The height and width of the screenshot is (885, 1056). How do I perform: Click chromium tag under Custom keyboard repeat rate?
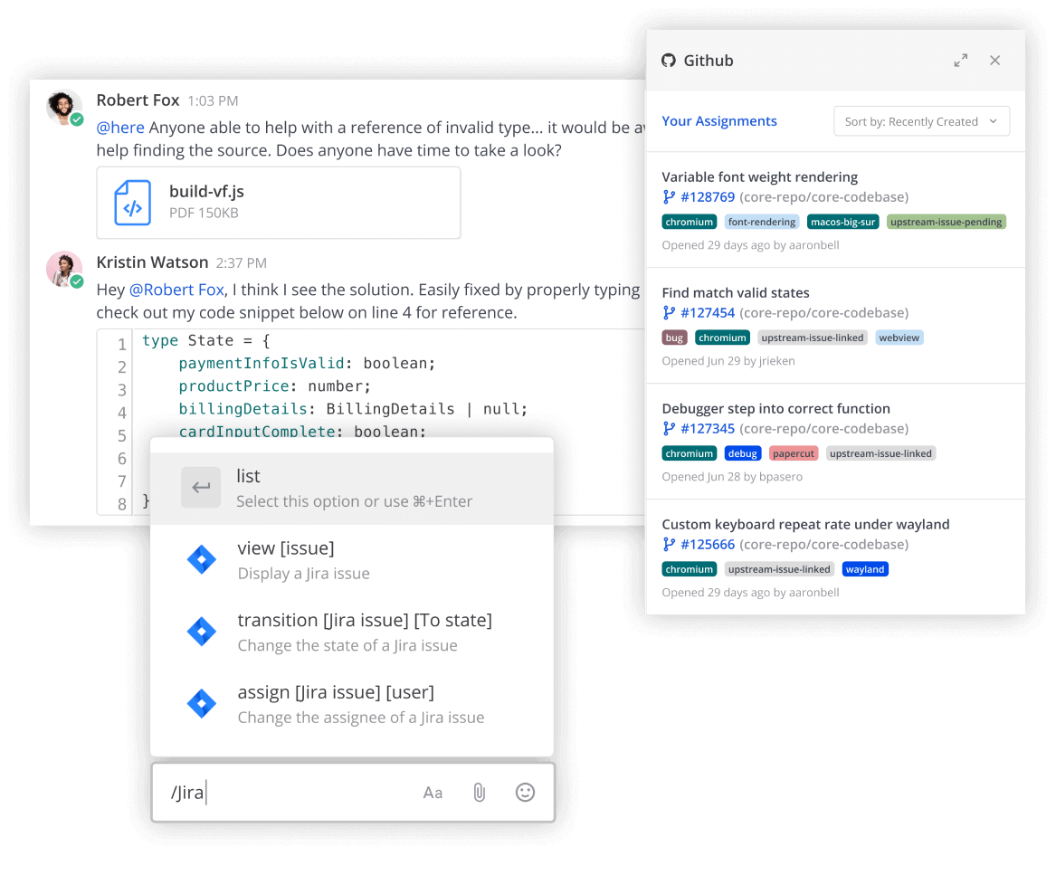pos(689,570)
